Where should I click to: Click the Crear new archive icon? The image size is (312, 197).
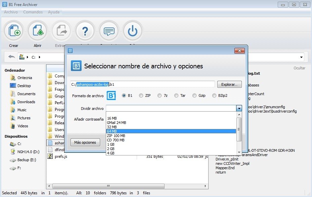(x=14, y=31)
